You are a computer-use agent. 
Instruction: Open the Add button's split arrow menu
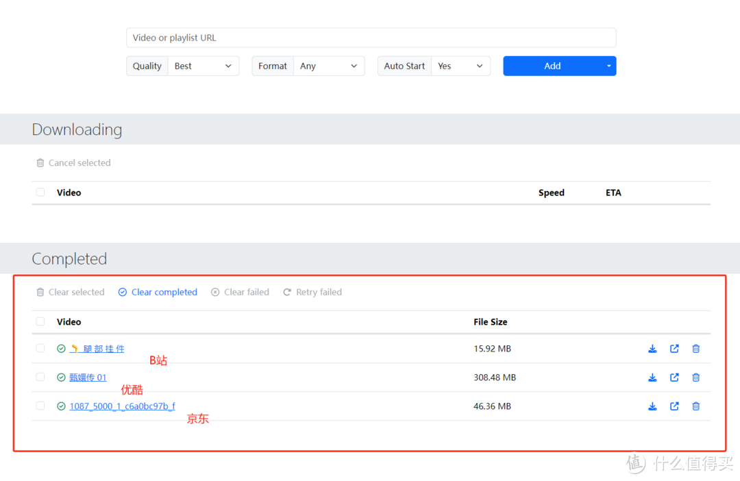coord(608,66)
